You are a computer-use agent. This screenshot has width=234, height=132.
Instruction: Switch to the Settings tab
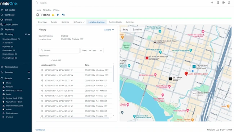point(65,22)
